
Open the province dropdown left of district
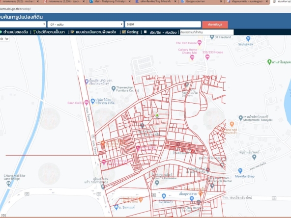point(23,24)
